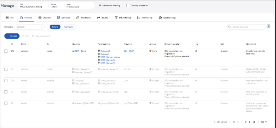Go to the last page arrows
Image resolution: width=276 pixels, height=128 pixels.
254,122
